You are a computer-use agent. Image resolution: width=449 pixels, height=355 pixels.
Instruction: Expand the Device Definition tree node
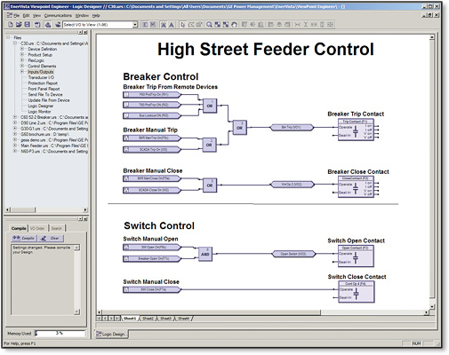point(22,49)
